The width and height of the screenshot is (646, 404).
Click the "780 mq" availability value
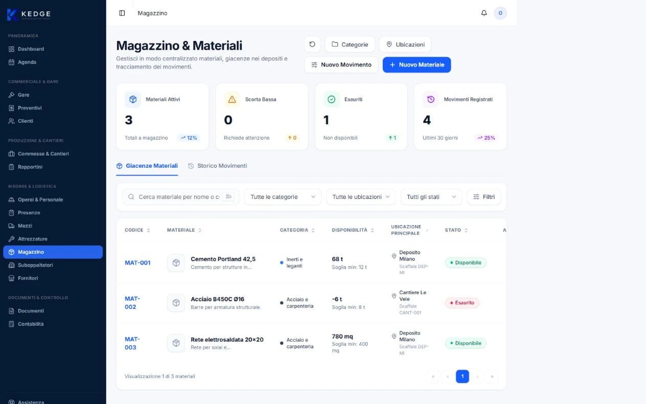pos(342,336)
